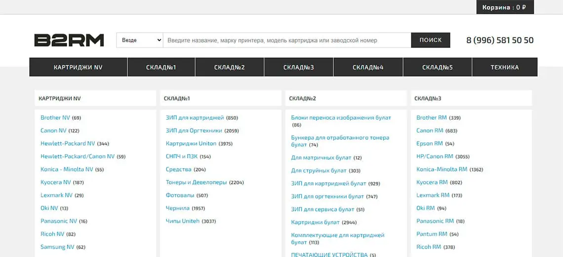Open СНПЧ и ПЗК link

click(182, 156)
